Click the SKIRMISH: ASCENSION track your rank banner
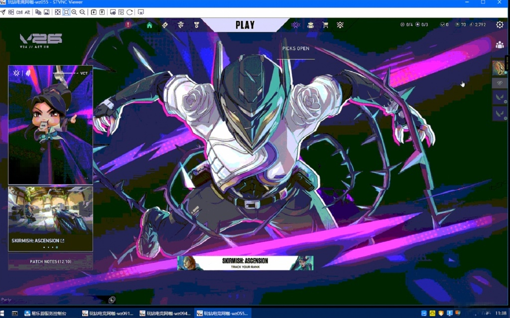The height and width of the screenshot is (318, 510). [245, 263]
